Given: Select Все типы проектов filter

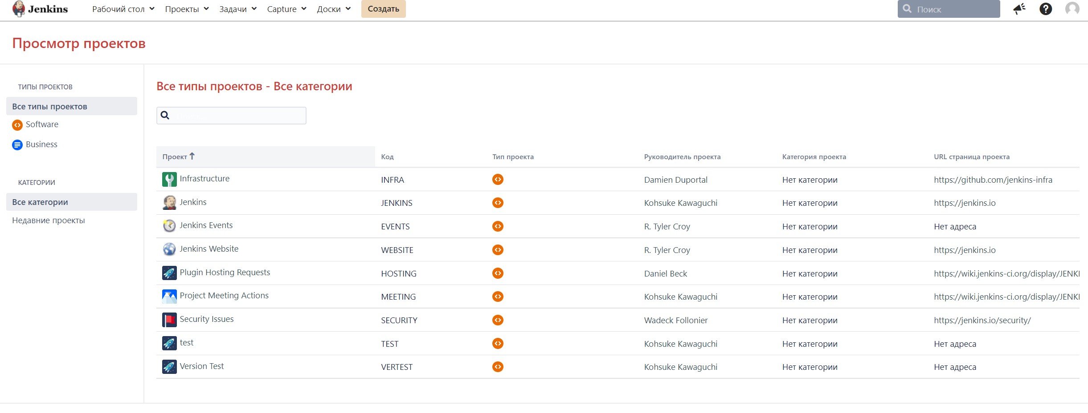Looking at the screenshot, I should coord(72,106).
